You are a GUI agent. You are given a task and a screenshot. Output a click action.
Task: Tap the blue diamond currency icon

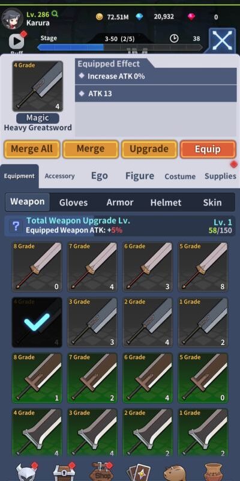[140, 17]
